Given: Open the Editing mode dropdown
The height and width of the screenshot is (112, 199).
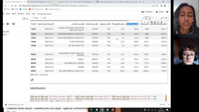Looking at the screenshot, I should coord(165,18).
